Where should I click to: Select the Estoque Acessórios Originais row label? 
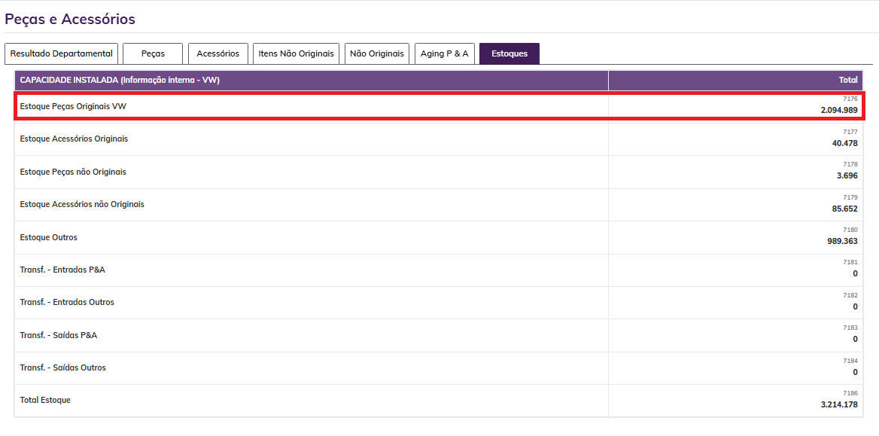tap(74, 139)
